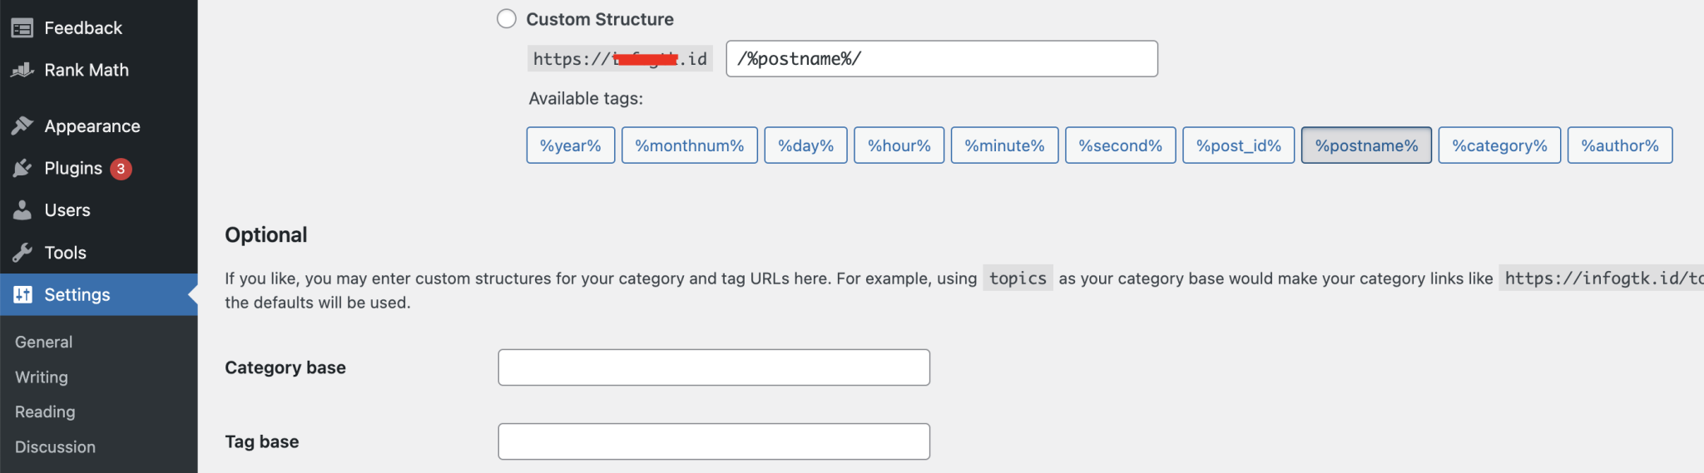Go to Reading settings page
This screenshot has width=1704, height=473.
[x=45, y=412]
